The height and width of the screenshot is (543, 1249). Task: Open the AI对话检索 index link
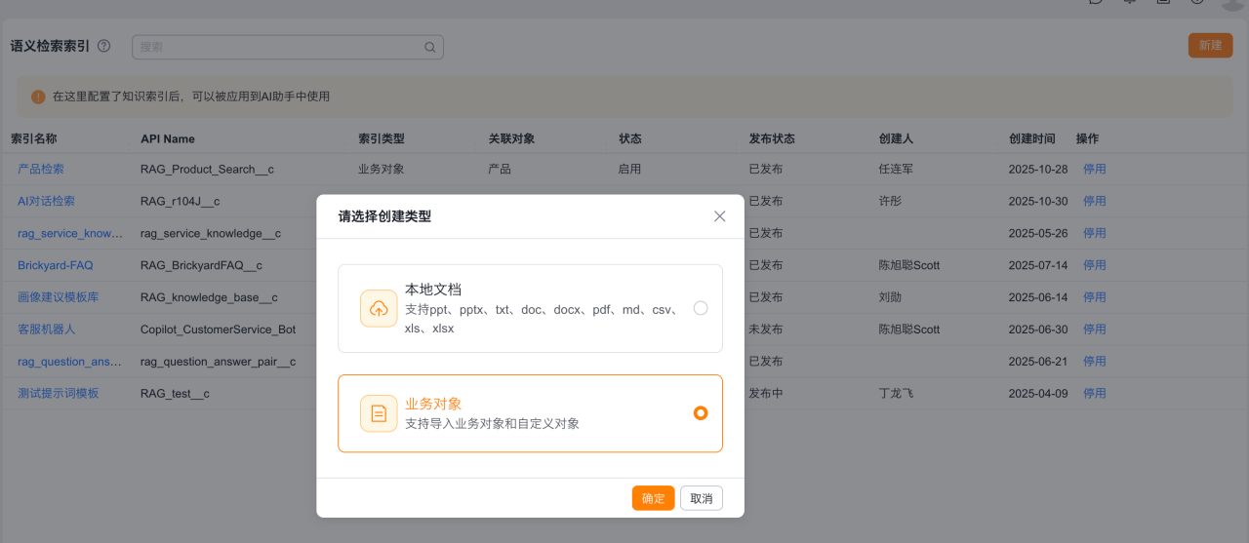click(x=46, y=201)
